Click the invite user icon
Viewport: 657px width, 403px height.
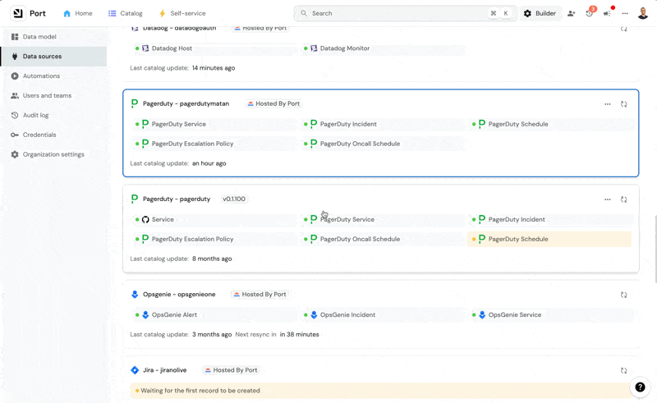click(571, 13)
